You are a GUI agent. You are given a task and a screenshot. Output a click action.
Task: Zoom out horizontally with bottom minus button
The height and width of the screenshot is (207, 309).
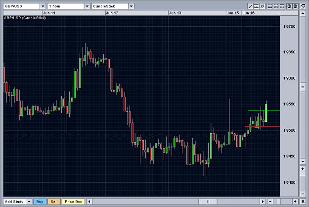[270, 202]
